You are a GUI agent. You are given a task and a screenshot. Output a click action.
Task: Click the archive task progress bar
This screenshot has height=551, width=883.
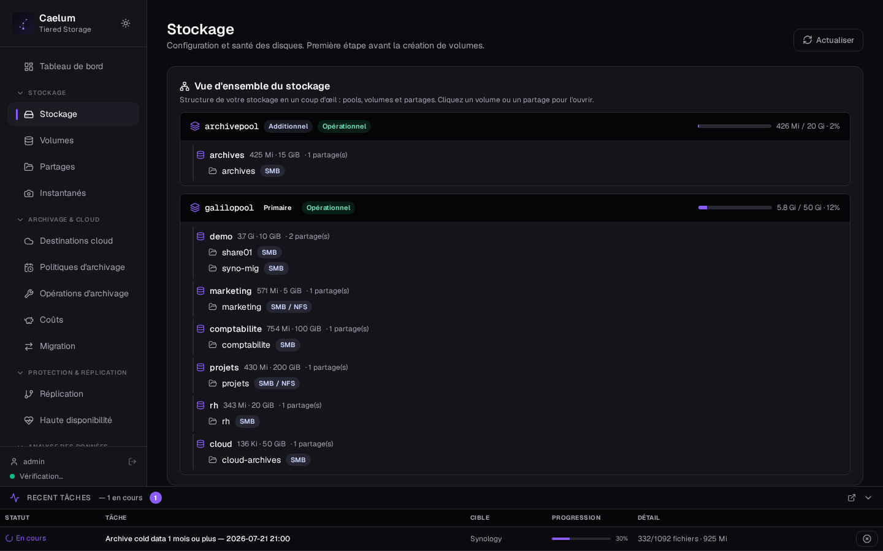click(581, 539)
